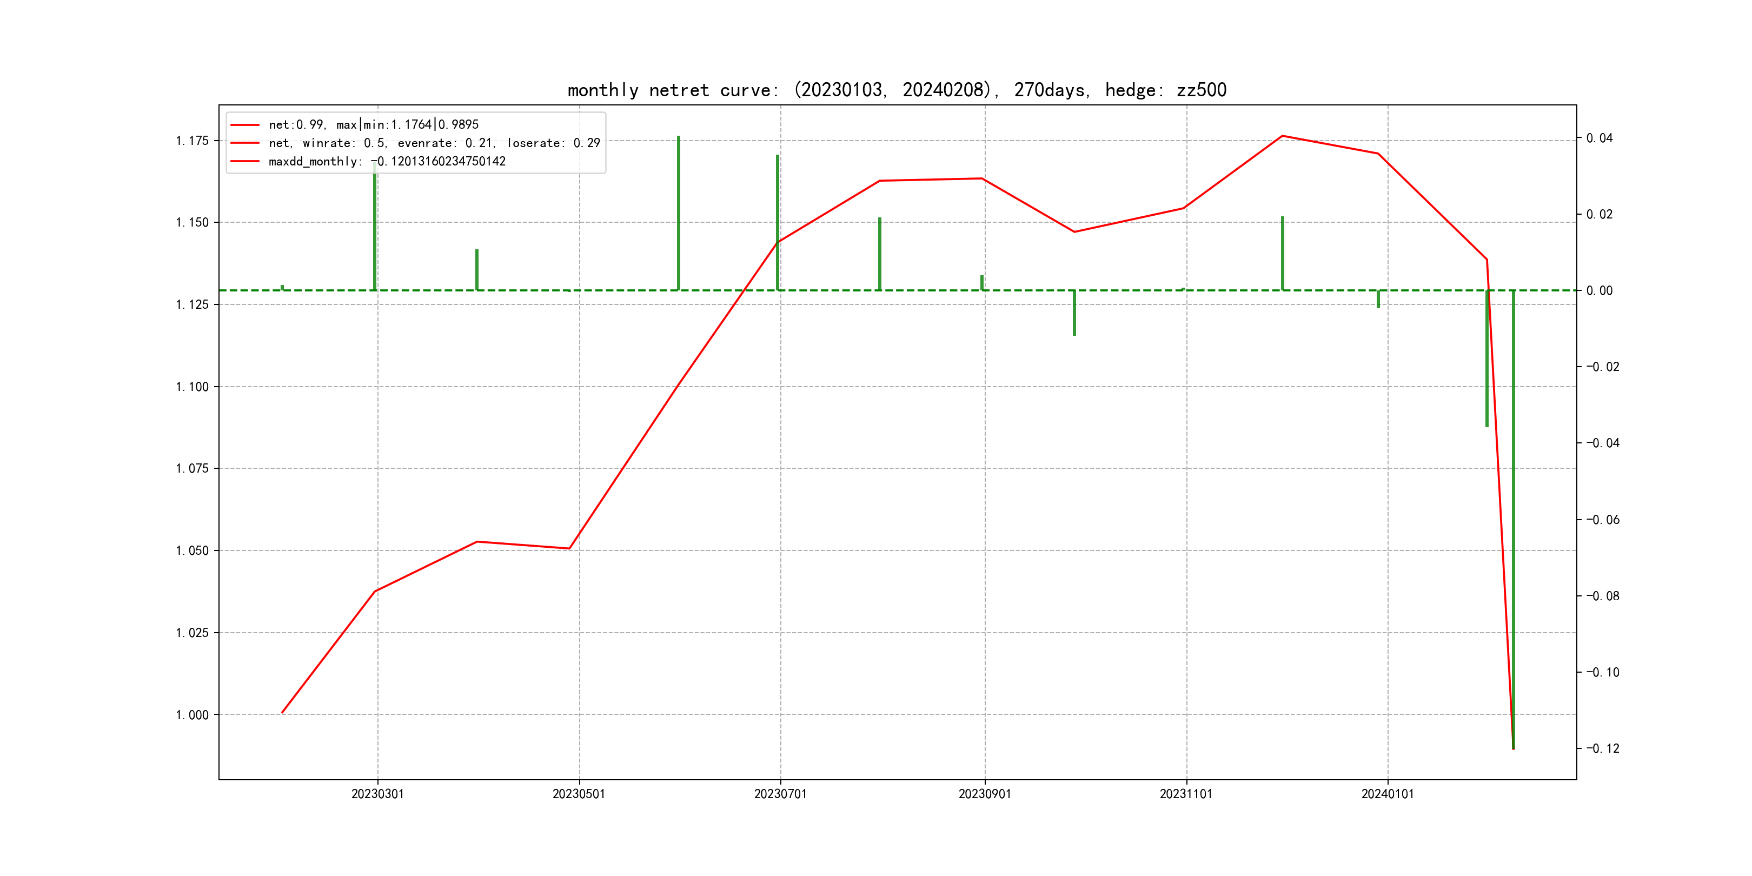Click the left y-axis label 1.100
This screenshot has height=876, width=1752.
coord(193,387)
